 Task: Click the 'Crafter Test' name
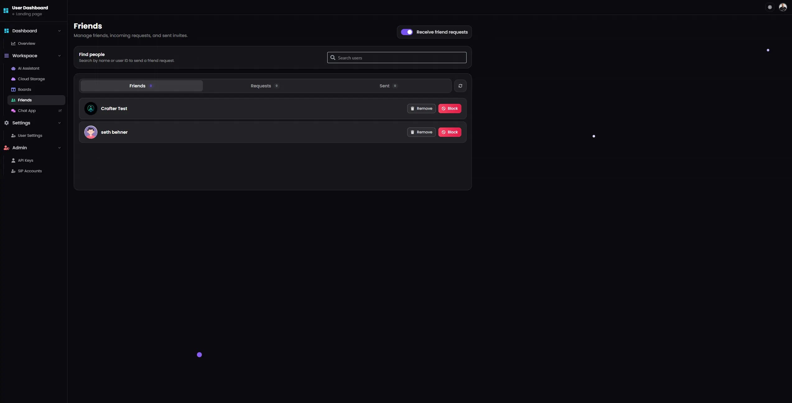point(114,109)
